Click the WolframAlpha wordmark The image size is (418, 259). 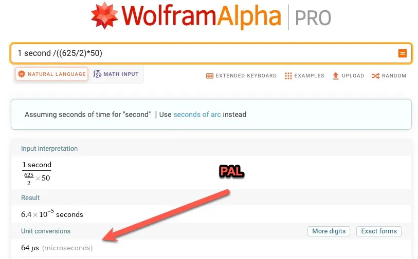click(x=201, y=16)
